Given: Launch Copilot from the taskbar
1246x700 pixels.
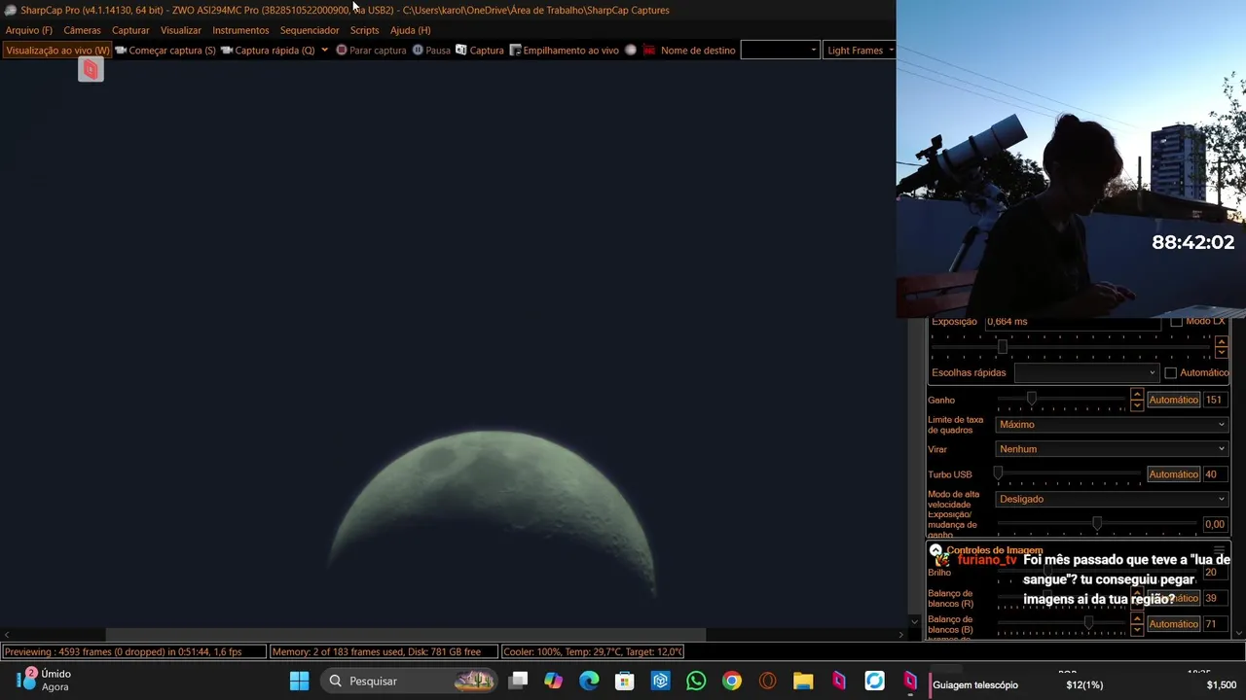Looking at the screenshot, I should pos(554,681).
